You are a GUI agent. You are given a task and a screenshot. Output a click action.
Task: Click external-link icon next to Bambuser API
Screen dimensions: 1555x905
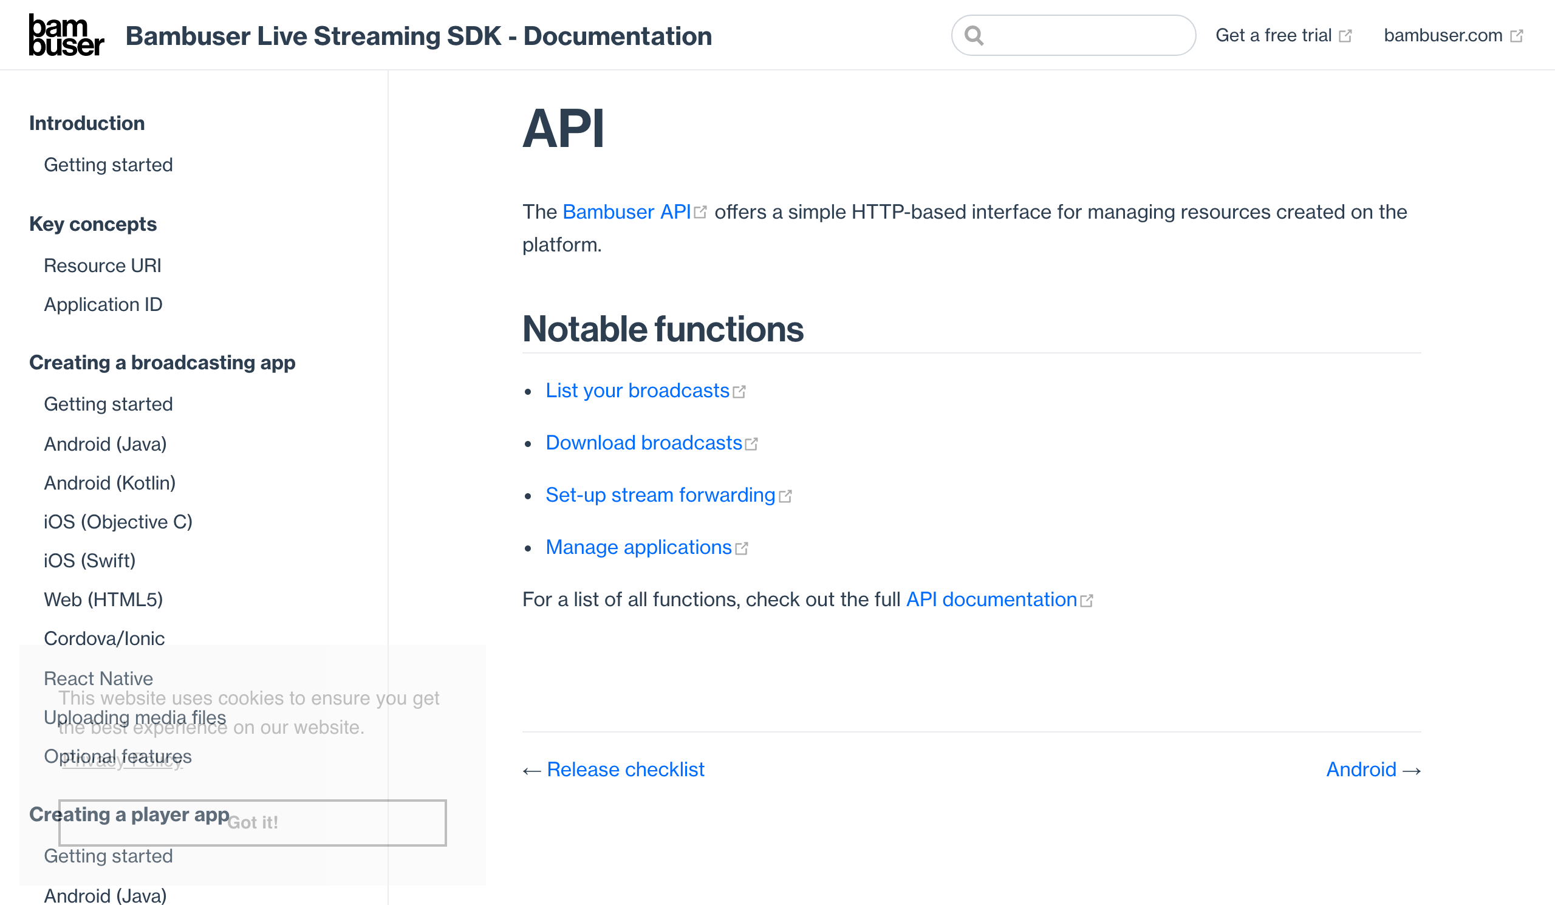click(x=700, y=212)
